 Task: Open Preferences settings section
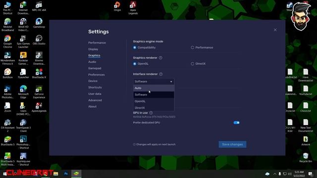click(96, 75)
